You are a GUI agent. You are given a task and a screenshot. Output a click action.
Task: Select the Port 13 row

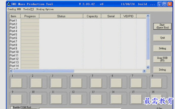[78, 62]
